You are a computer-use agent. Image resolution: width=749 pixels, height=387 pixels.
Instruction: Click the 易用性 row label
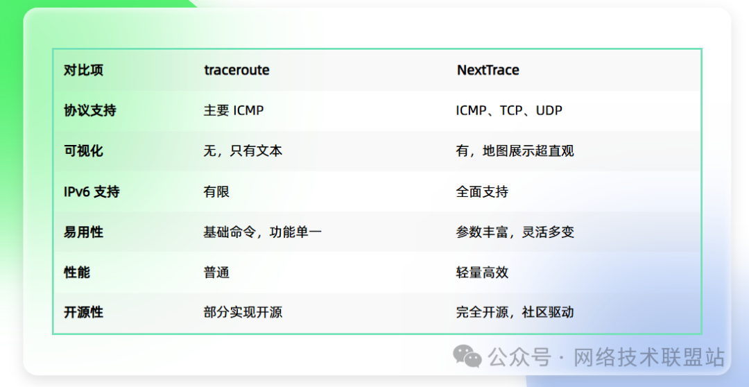click(84, 232)
